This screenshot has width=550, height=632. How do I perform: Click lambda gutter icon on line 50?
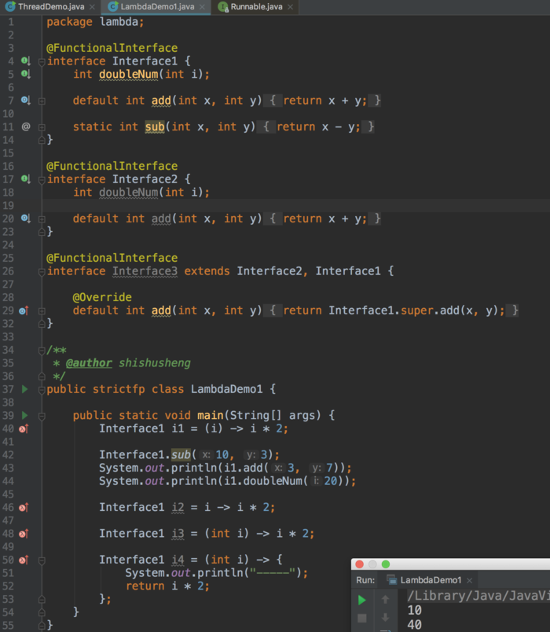24,560
